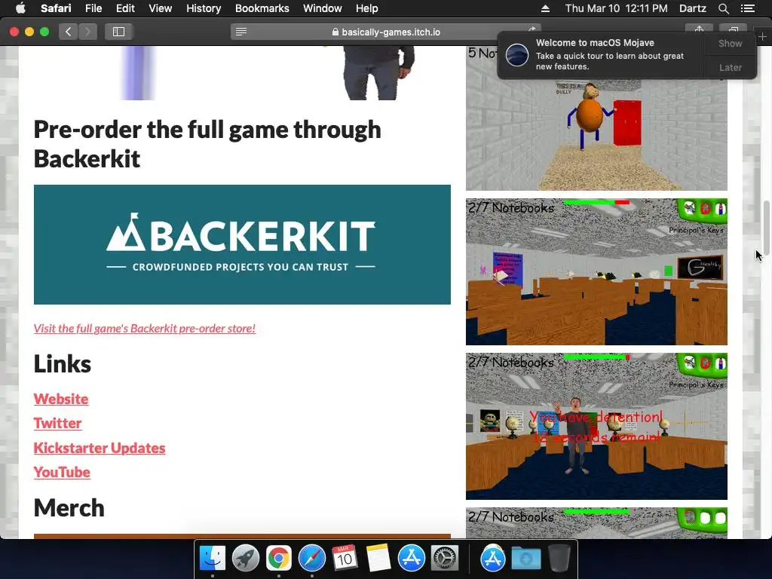Open the YouTube link
Screen dimensions: 772x579
point(62,472)
